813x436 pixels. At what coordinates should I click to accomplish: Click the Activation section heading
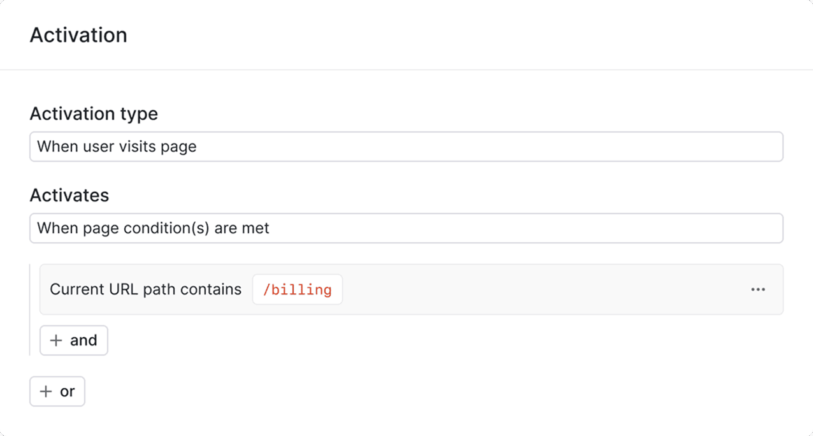pyautogui.click(x=78, y=35)
